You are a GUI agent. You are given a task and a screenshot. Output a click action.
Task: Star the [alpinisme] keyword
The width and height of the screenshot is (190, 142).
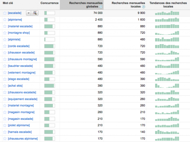[5, 20]
